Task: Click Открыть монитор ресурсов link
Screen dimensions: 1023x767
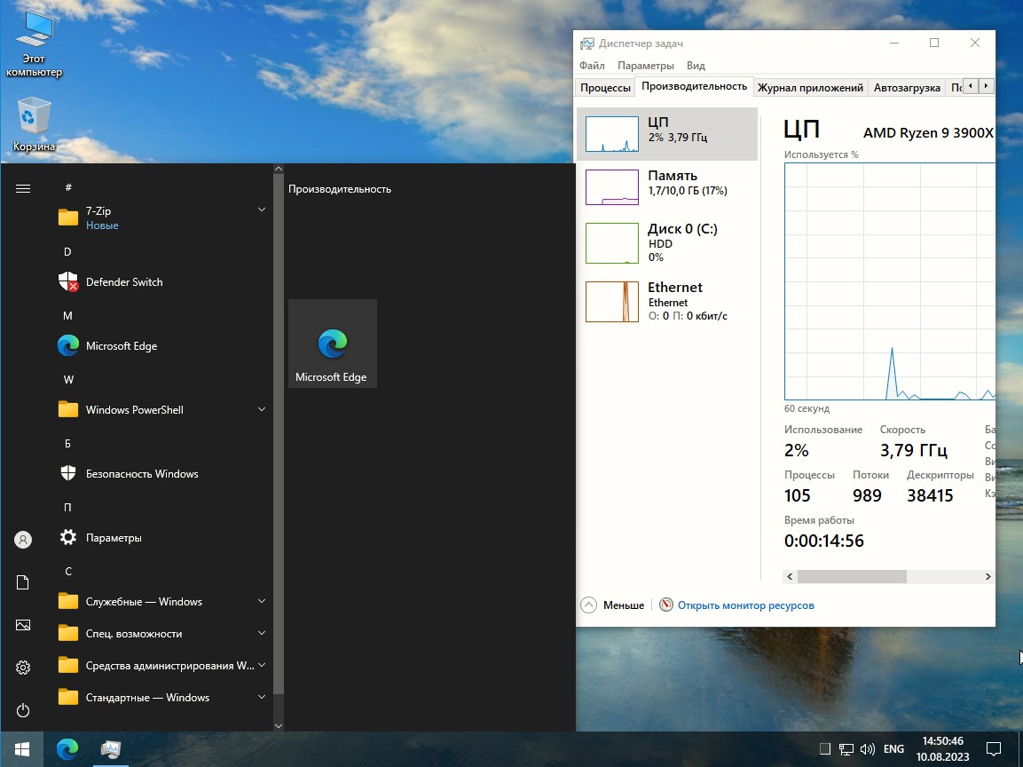Action: tap(745, 605)
